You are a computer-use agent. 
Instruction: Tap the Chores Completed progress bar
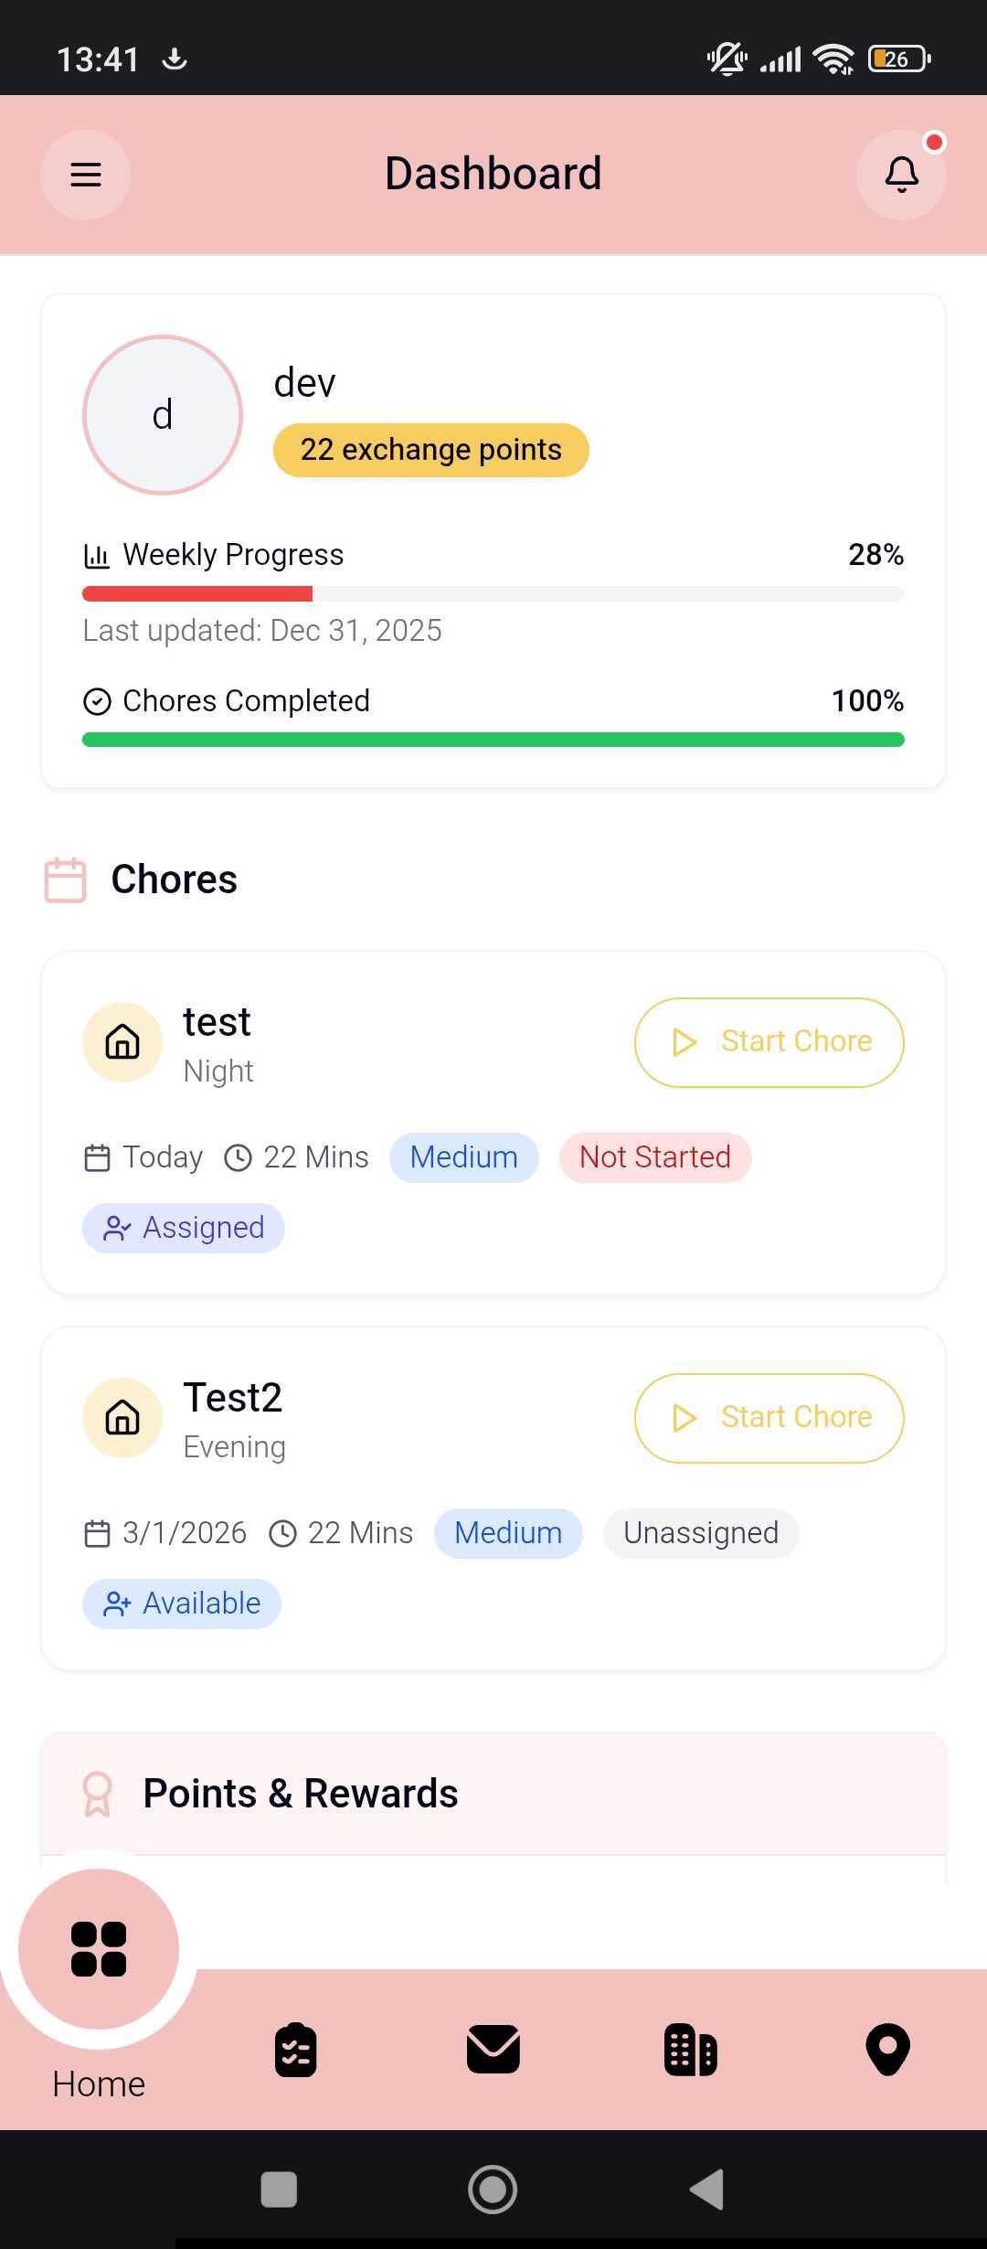tap(493, 740)
